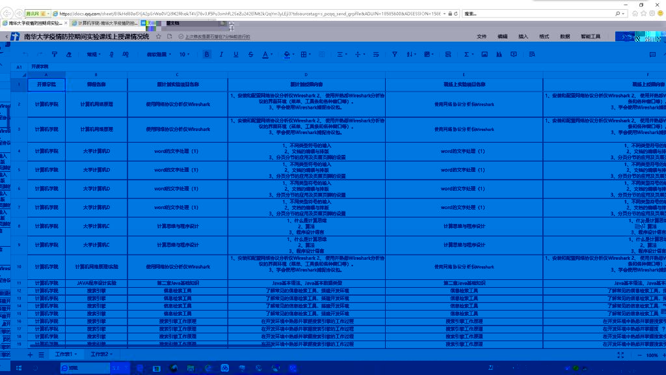Switch to the 工作表2 sheet tab
Viewport: 666px width, 375px height.
[x=101, y=354]
